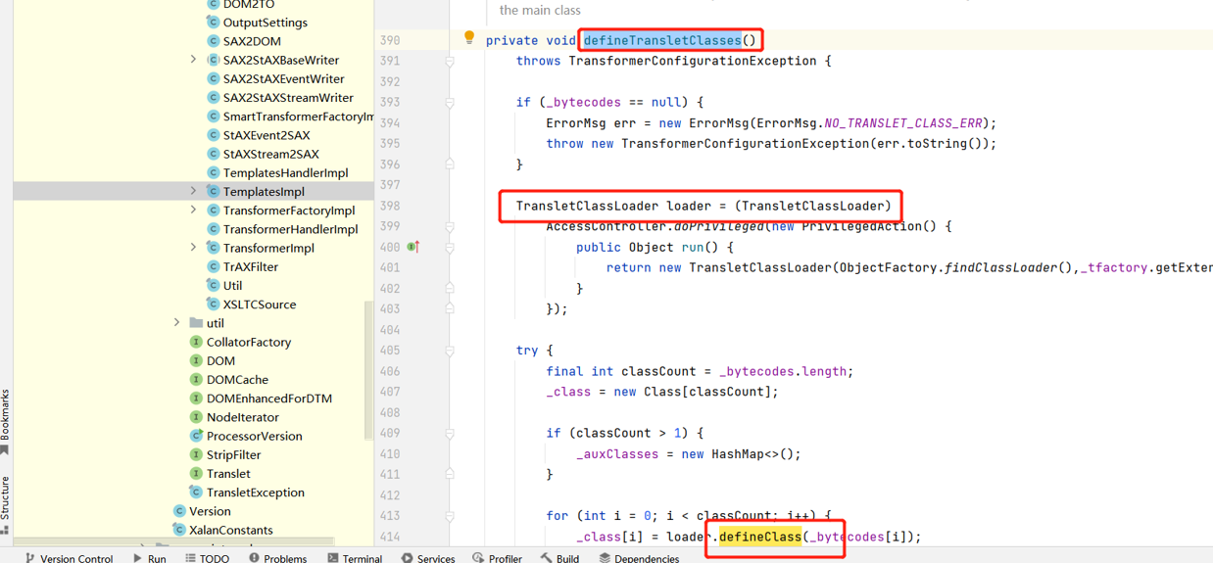Click the implements-method gutter icon on line 400

click(x=413, y=247)
